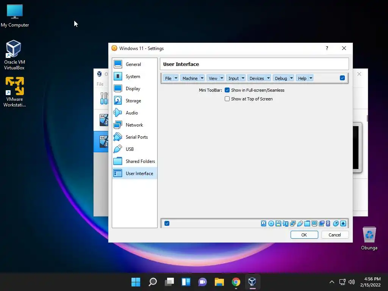The height and width of the screenshot is (291, 388).
Task: Toggle keyboard host-key indicator in status bar editor
Action: tap(343, 224)
